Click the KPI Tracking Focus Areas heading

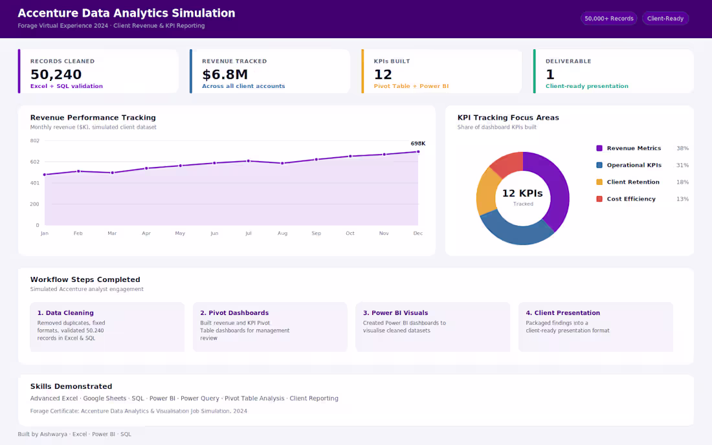click(x=508, y=118)
